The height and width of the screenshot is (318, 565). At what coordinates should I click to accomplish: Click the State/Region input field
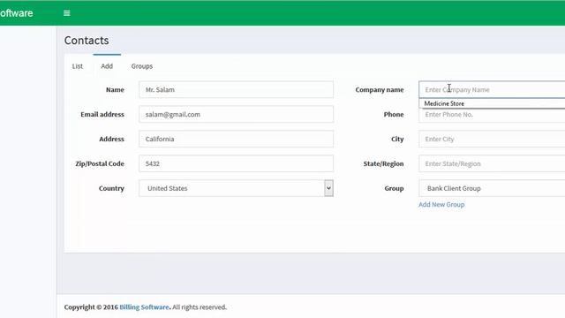point(492,163)
